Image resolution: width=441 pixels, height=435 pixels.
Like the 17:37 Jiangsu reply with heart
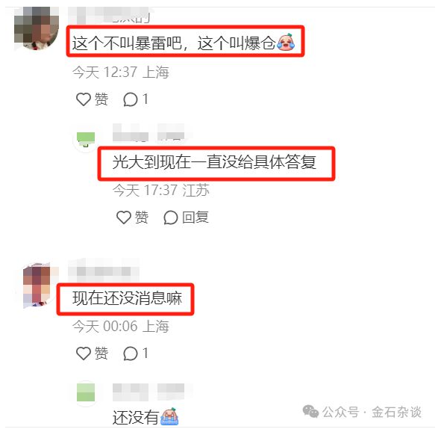(x=124, y=217)
